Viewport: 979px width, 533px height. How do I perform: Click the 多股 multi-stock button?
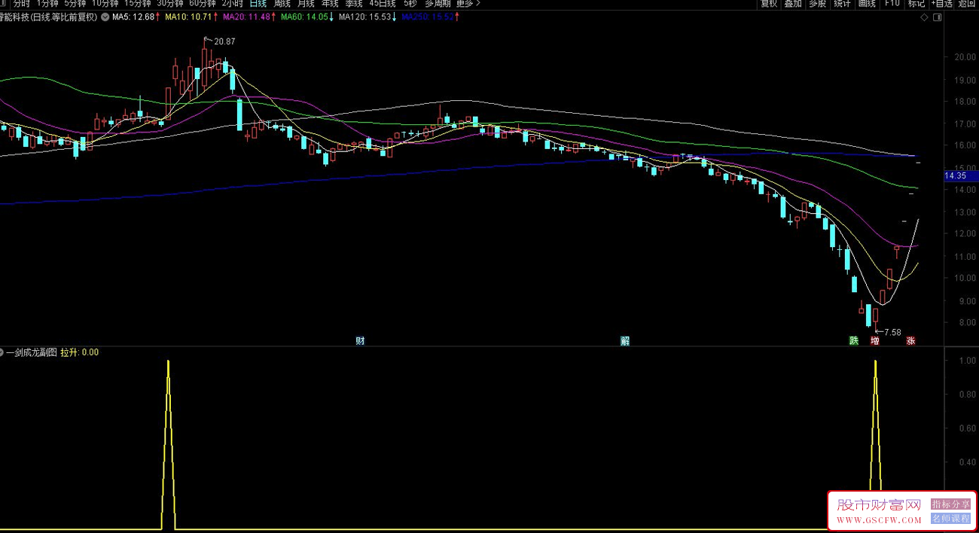pyautogui.click(x=818, y=3)
